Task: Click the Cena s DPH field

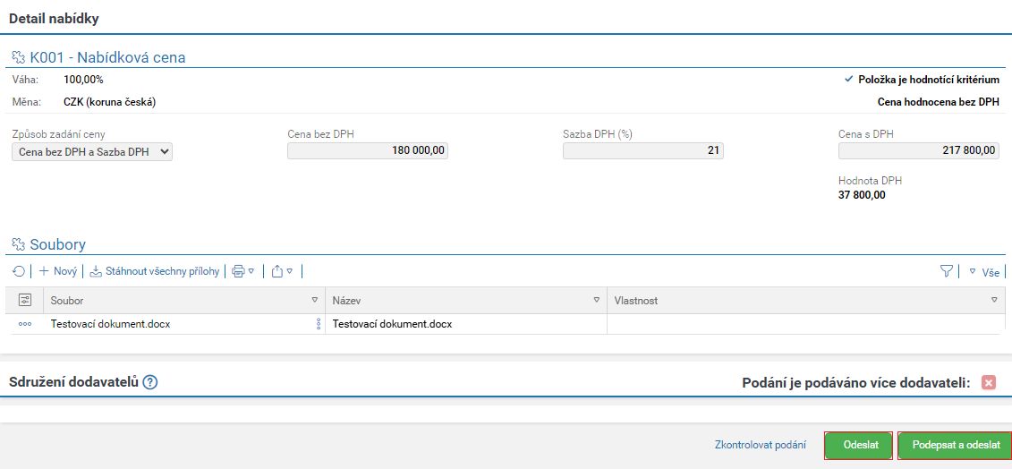Action: pos(919,150)
